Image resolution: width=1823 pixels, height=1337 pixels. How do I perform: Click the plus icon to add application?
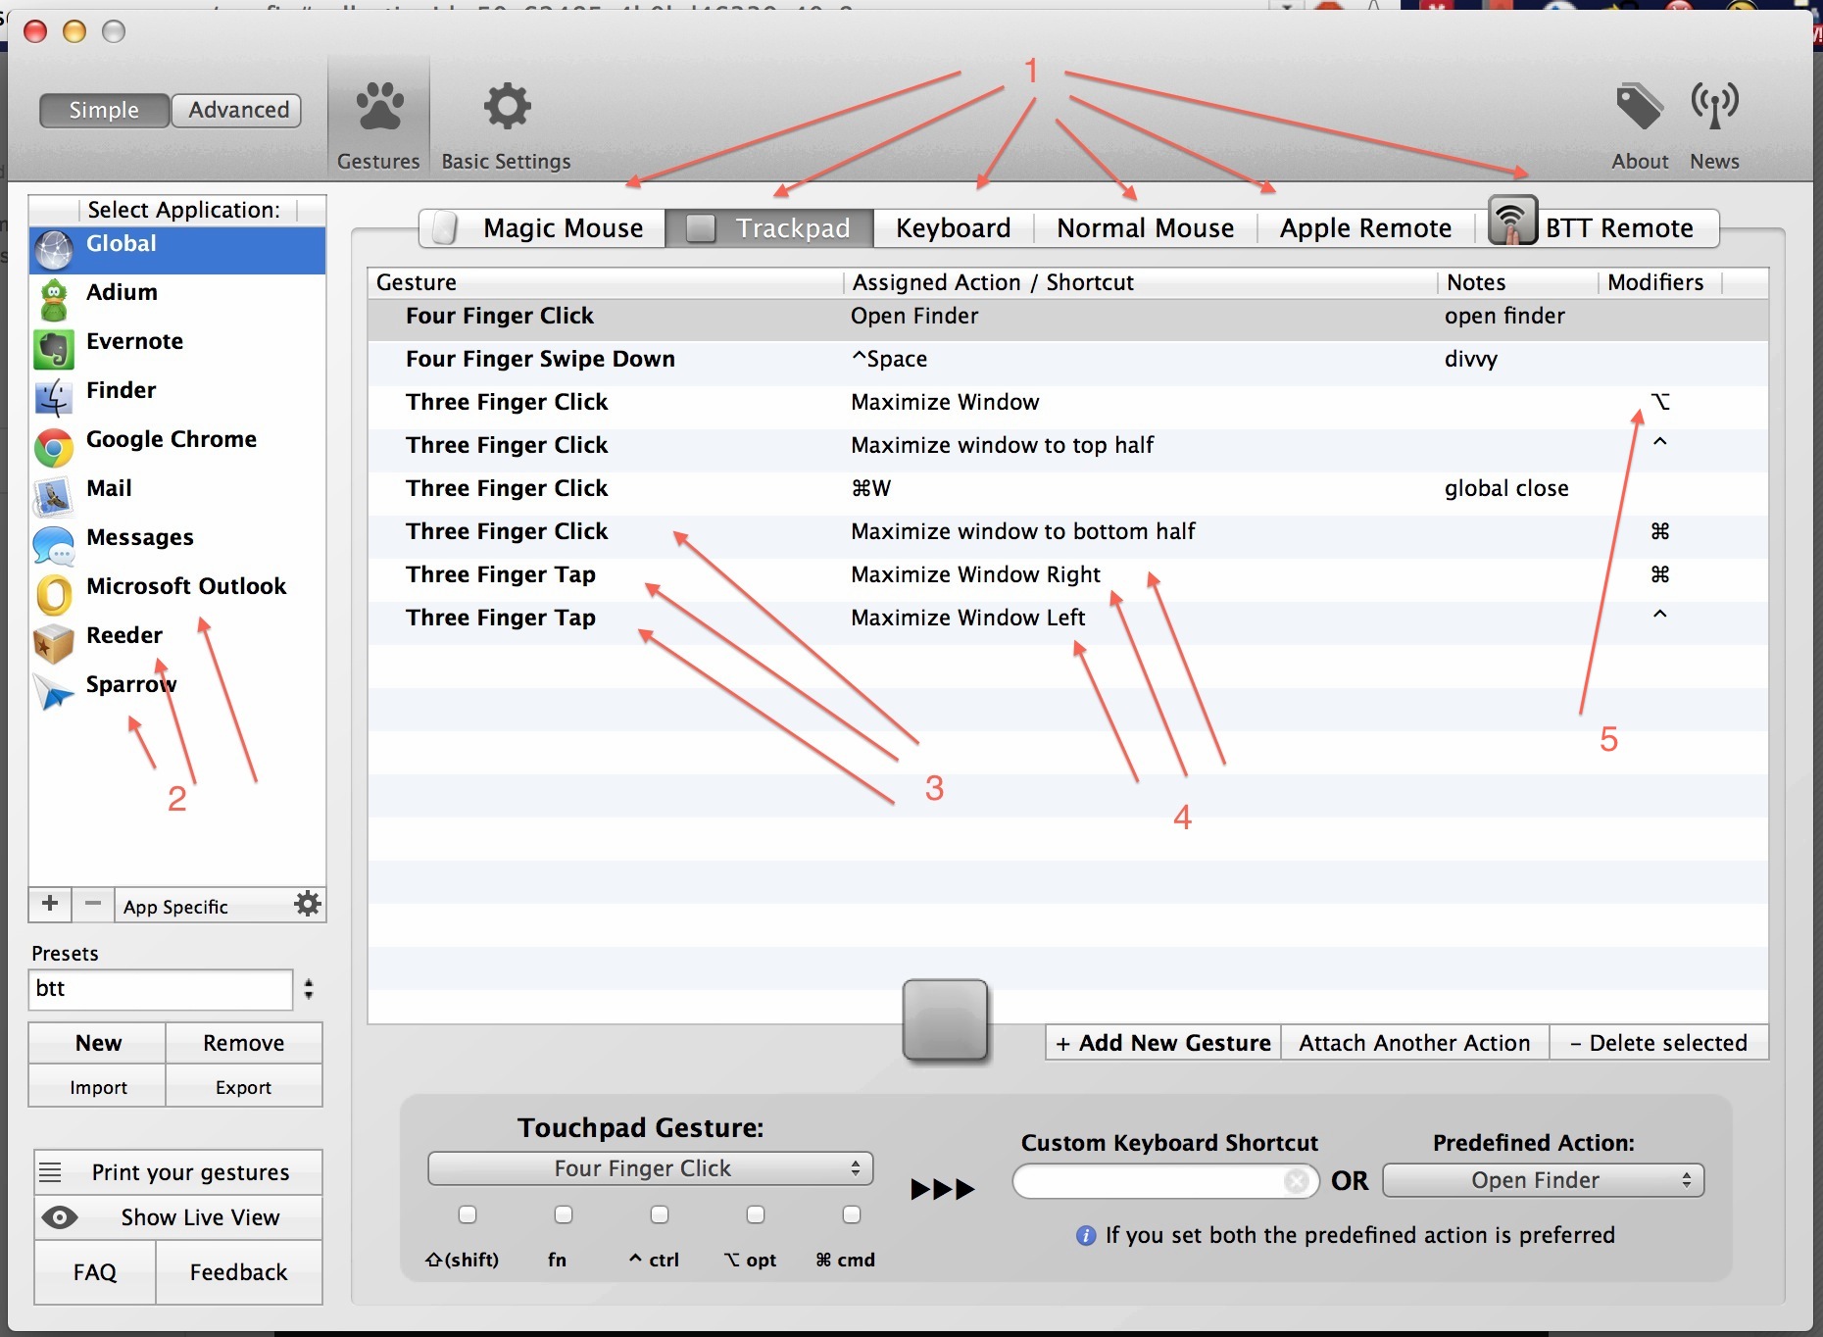[x=50, y=904]
